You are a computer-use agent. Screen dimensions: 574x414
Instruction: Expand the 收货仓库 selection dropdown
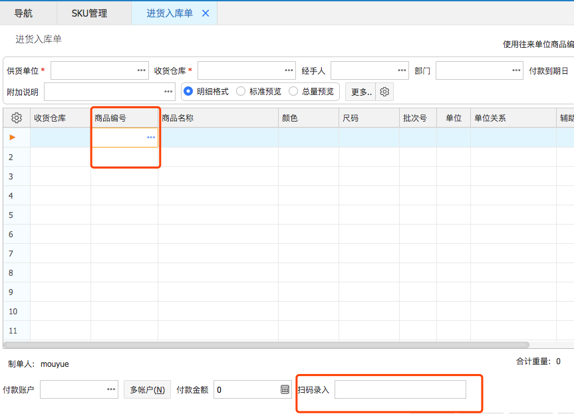[289, 70]
